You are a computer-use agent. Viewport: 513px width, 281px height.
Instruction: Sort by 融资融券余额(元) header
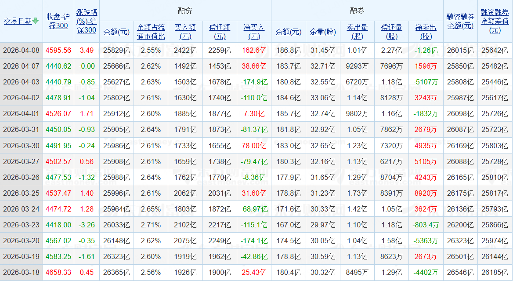click(x=460, y=21)
